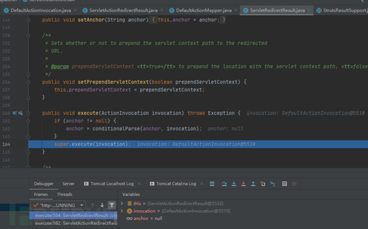The height and width of the screenshot is (229, 368).
Task: Click red Force Step Into icon
Action: (x=243, y=184)
